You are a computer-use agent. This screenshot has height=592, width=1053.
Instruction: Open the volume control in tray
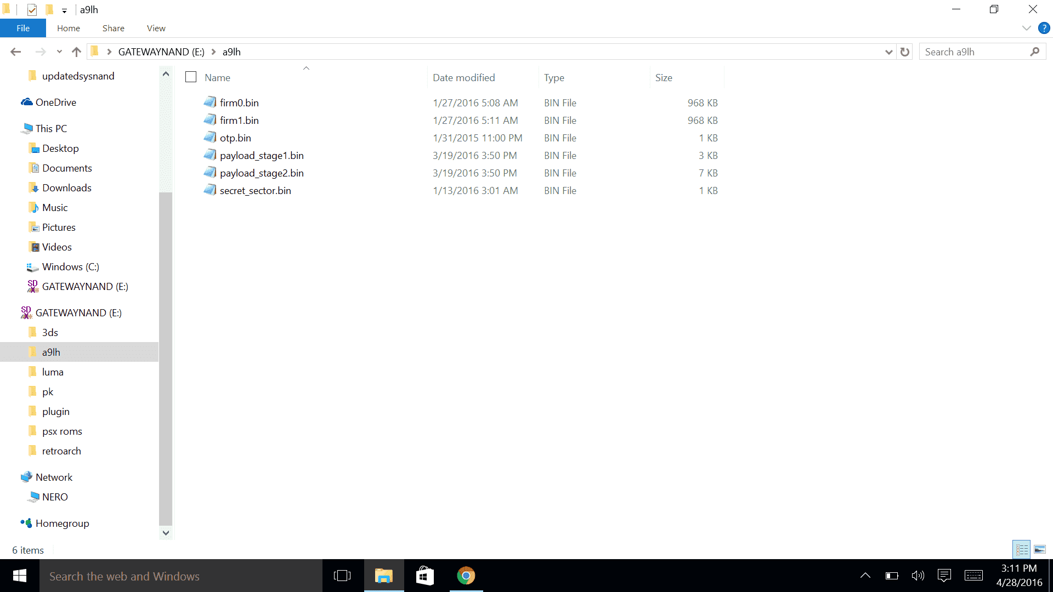(x=918, y=576)
